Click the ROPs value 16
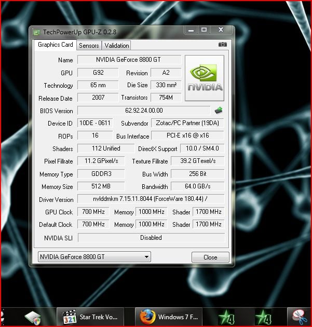Viewport: 312px width, 327px height. (95, 135)
